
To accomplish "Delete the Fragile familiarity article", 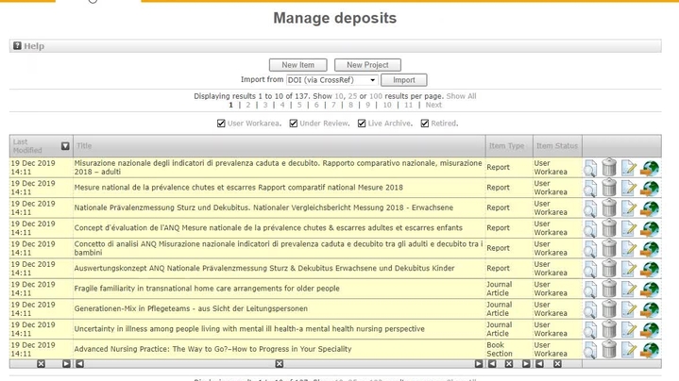I will 609,290.
